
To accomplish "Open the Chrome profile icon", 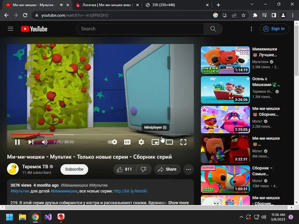I will point(283,15).
